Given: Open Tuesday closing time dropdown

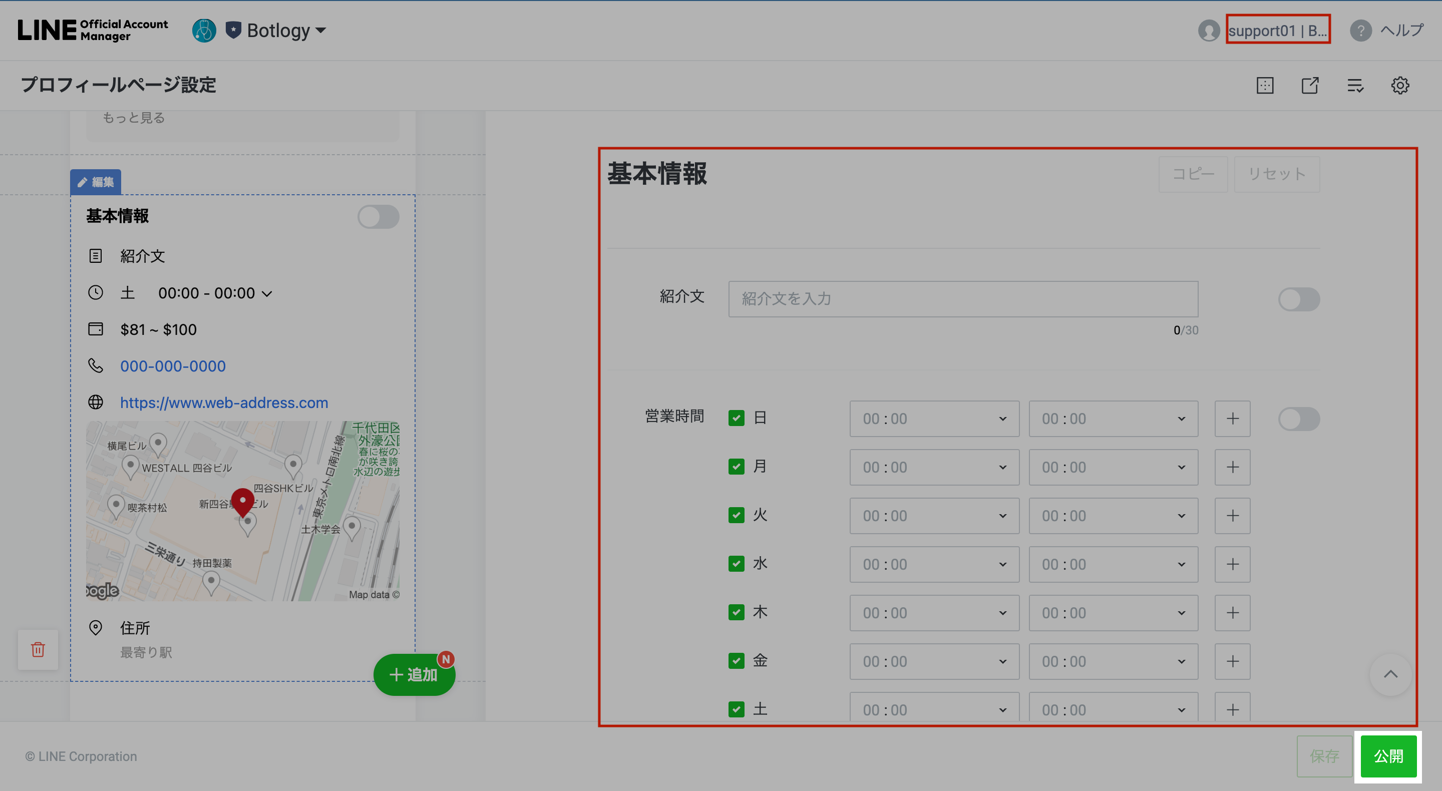Looking at the screenshot, I should click(x=1113, y=516).
